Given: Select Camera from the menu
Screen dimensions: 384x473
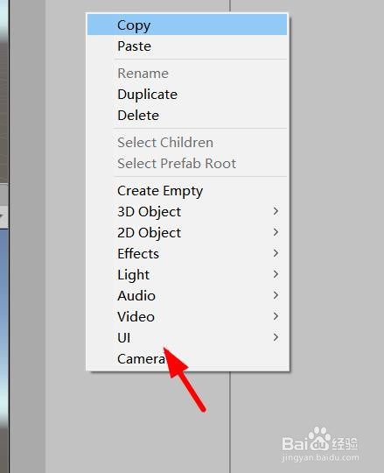Looking at the screenshot, I should pyautogui.click(x=187, y=358).
